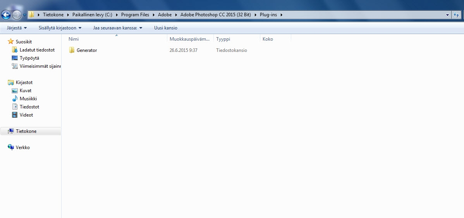464x218 pixels.
Task: Click Program Files in the breadcrumb path
Action: [135, 15]
